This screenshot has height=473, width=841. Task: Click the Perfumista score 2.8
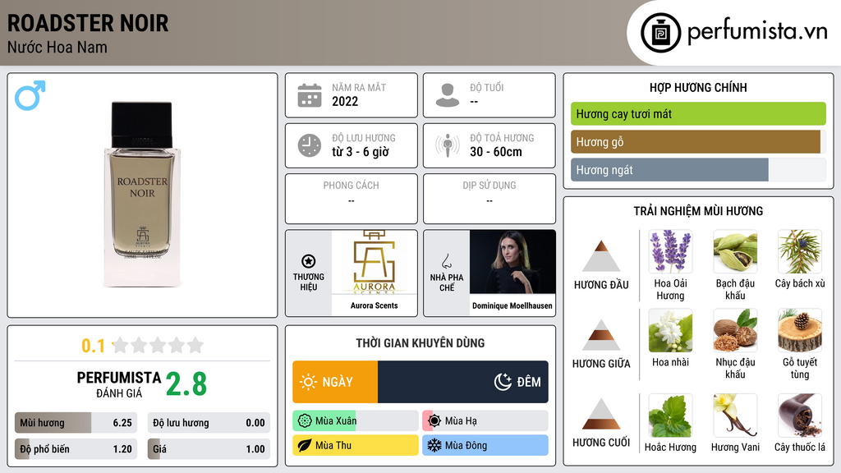click(186, 384)
